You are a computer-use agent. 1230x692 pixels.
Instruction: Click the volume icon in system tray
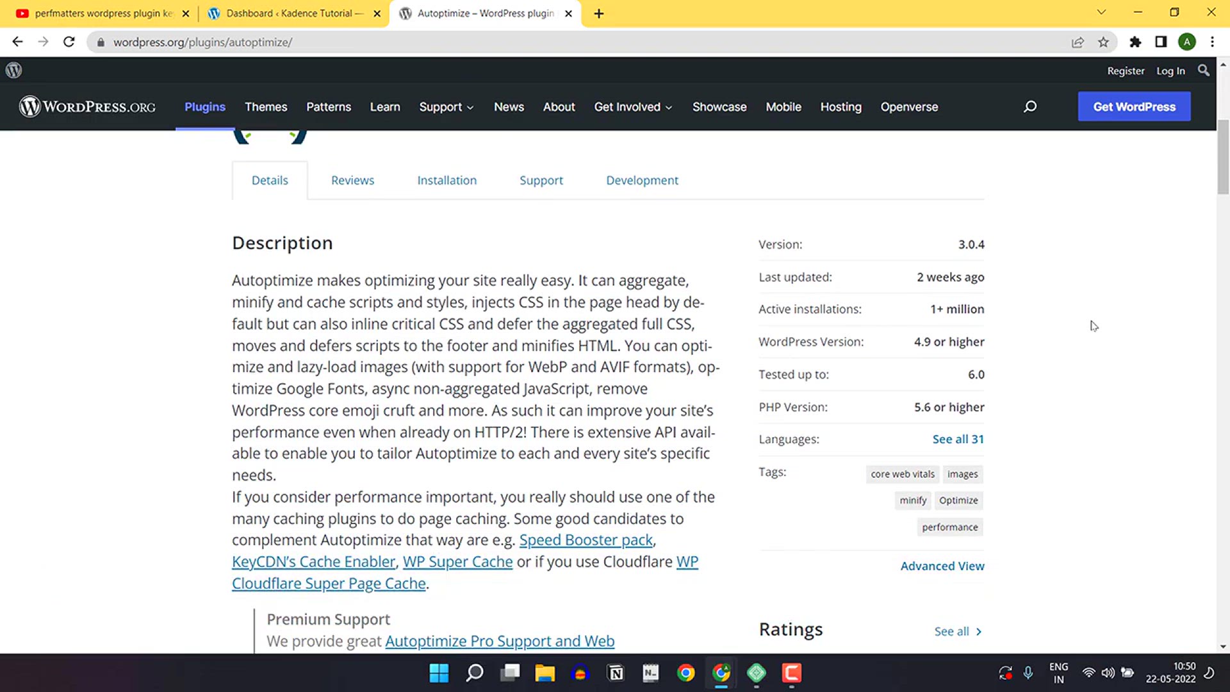tap(1108, 673)
